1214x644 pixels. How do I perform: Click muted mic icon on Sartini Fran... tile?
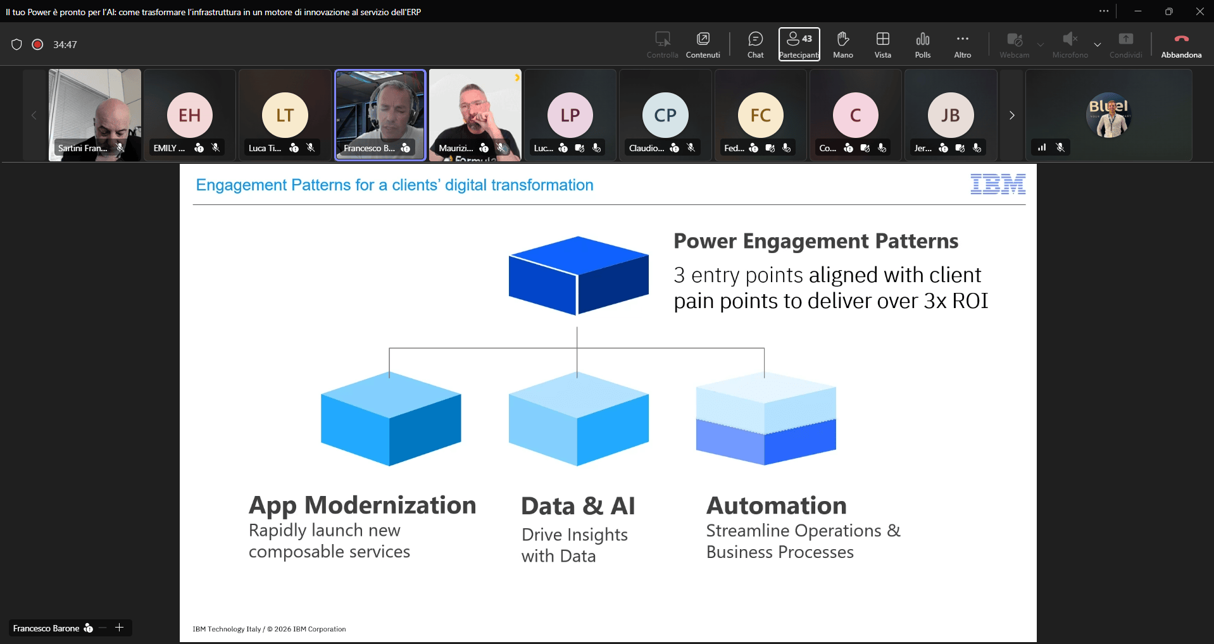pos(120,148)
